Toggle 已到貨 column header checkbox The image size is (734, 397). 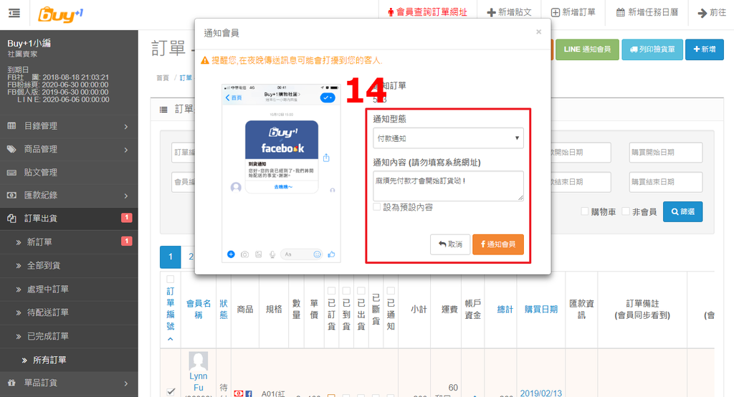(x=346, y=291)
